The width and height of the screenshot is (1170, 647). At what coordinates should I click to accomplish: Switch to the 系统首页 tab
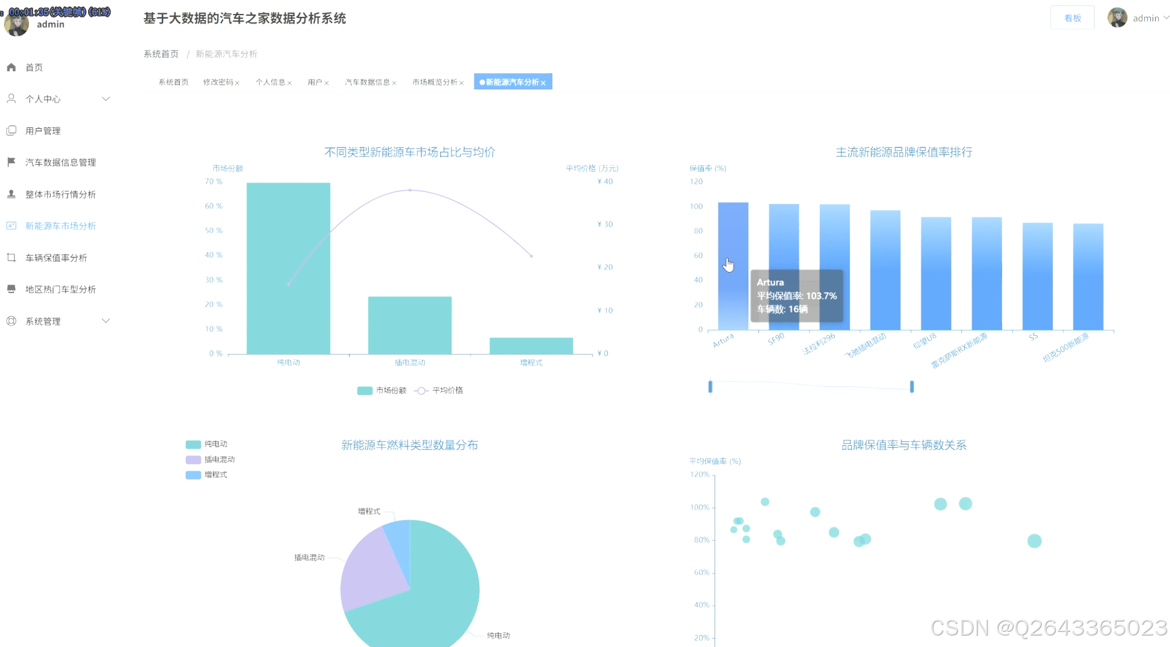click(x=173, y=82)
